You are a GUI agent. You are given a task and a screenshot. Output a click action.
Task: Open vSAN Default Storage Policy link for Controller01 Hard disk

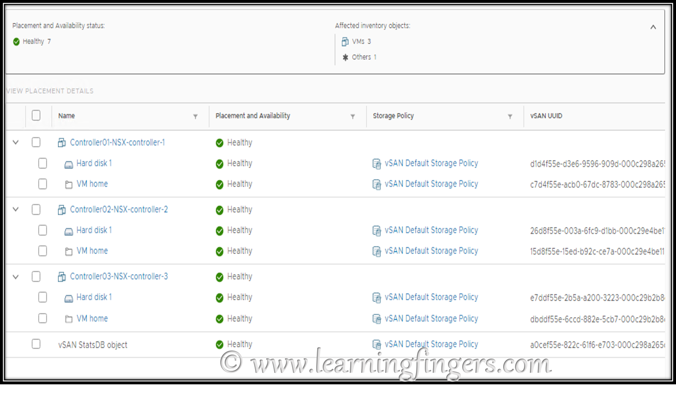[x=431, y=163]
